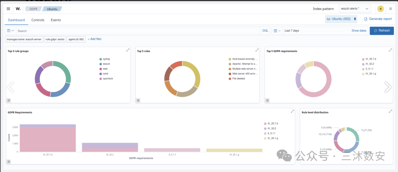Click the Generate report document icon
This screenshot has height=172, width=398.
(x=366, y=19)
